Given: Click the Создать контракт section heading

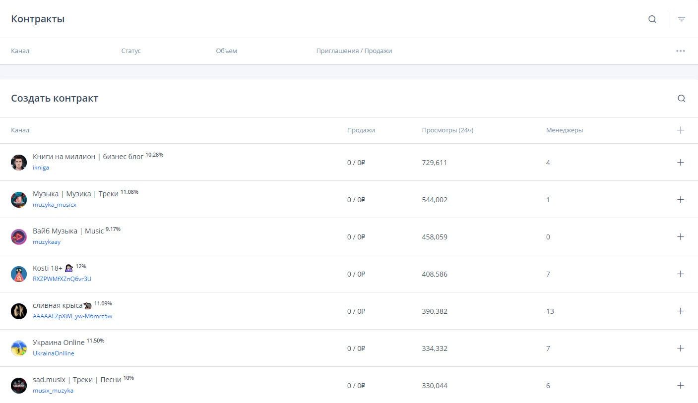Looking at the screenshot, I should pos(55,98).
